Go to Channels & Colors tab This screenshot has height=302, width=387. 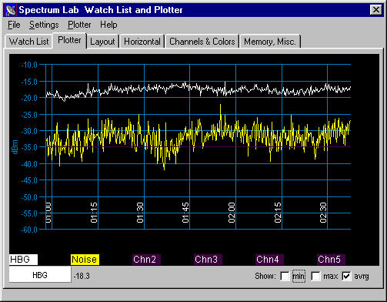pyautogui.click(x=202, y=42)
